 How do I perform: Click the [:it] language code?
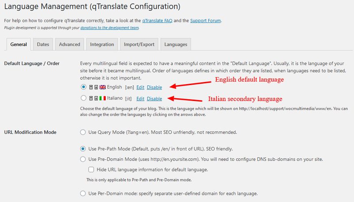(x=128, y=98)
